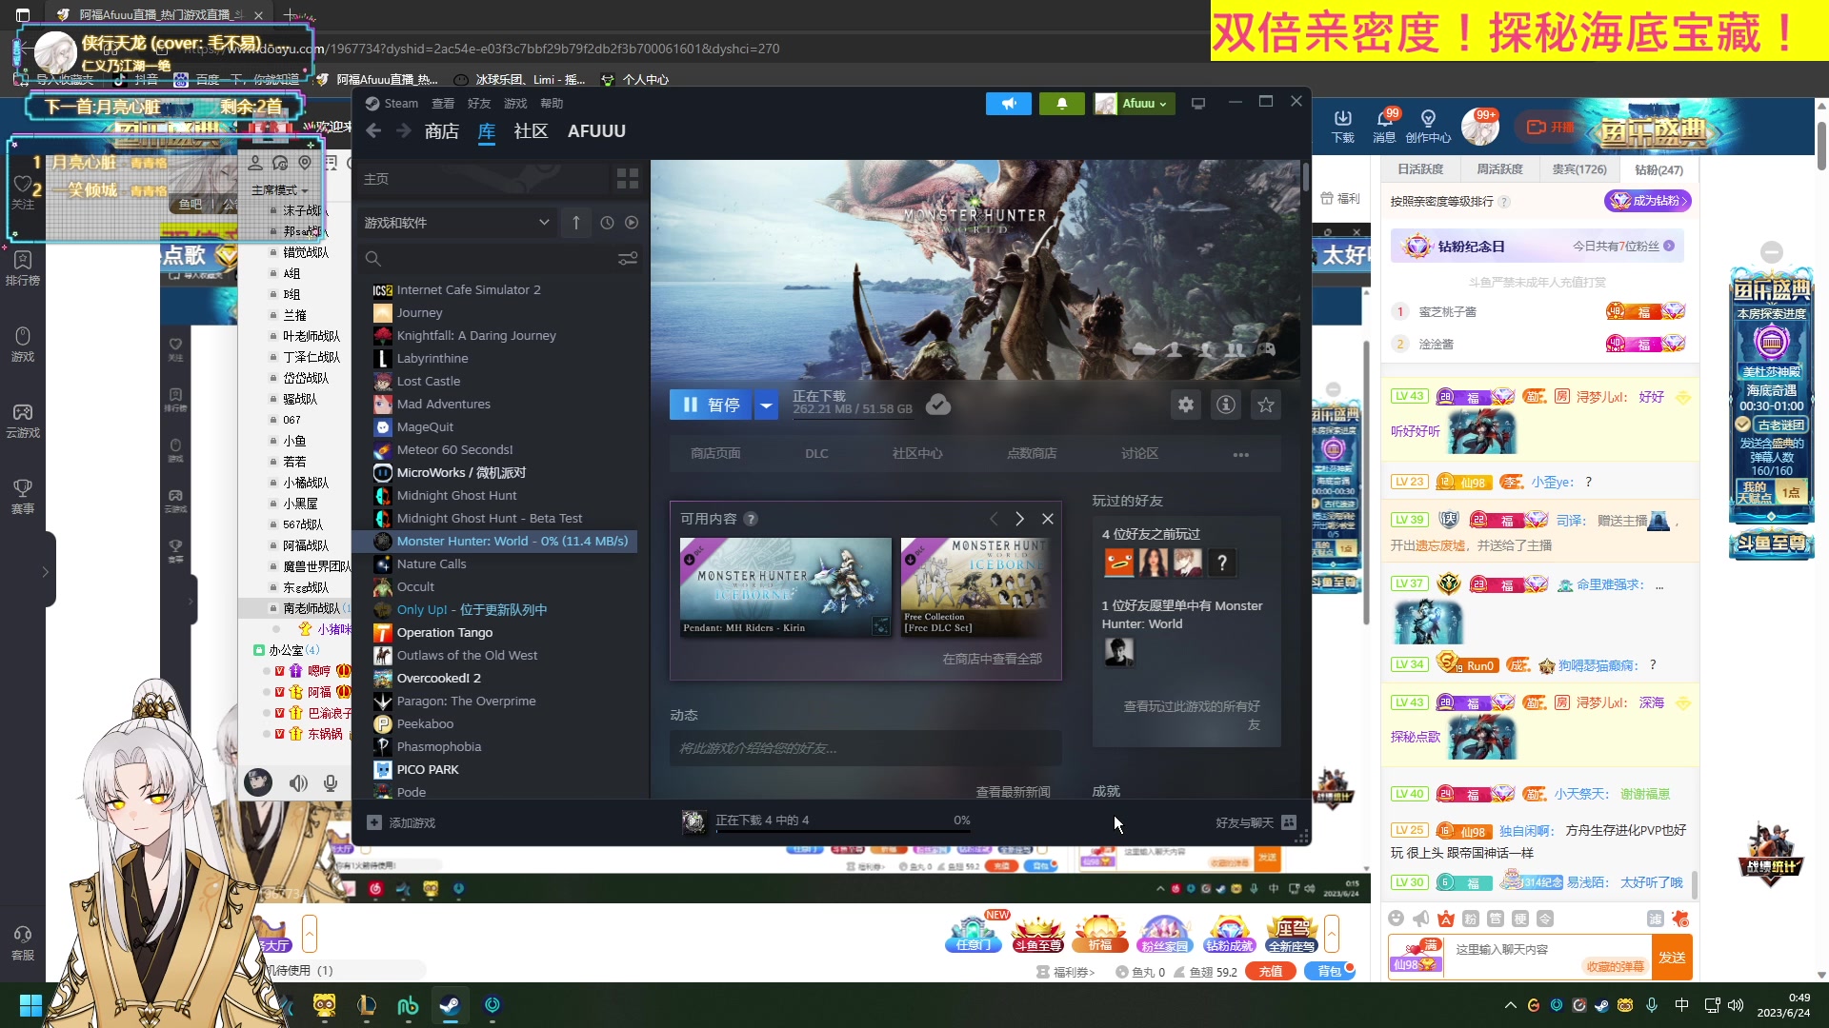The image size is (1829, 1028).
Task: Open Steam from Windows taskbar
Action: click(449, 1005)
